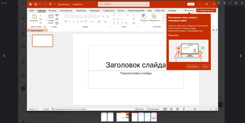Open the Office Tab ribbon tab

160,11
